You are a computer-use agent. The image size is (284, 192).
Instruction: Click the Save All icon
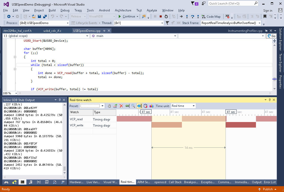(45, 16)
